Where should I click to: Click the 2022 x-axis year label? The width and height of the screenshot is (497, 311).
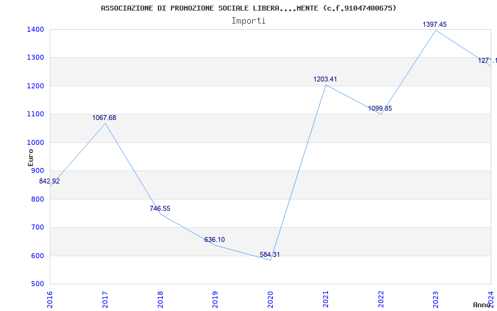(381, 300)
